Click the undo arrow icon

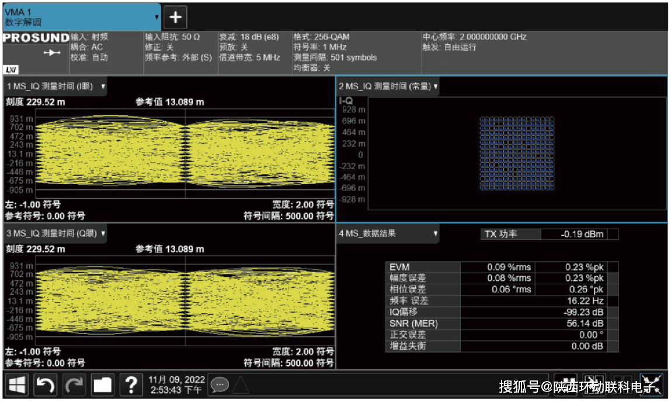pyautogui.click(x=46, y=385)
